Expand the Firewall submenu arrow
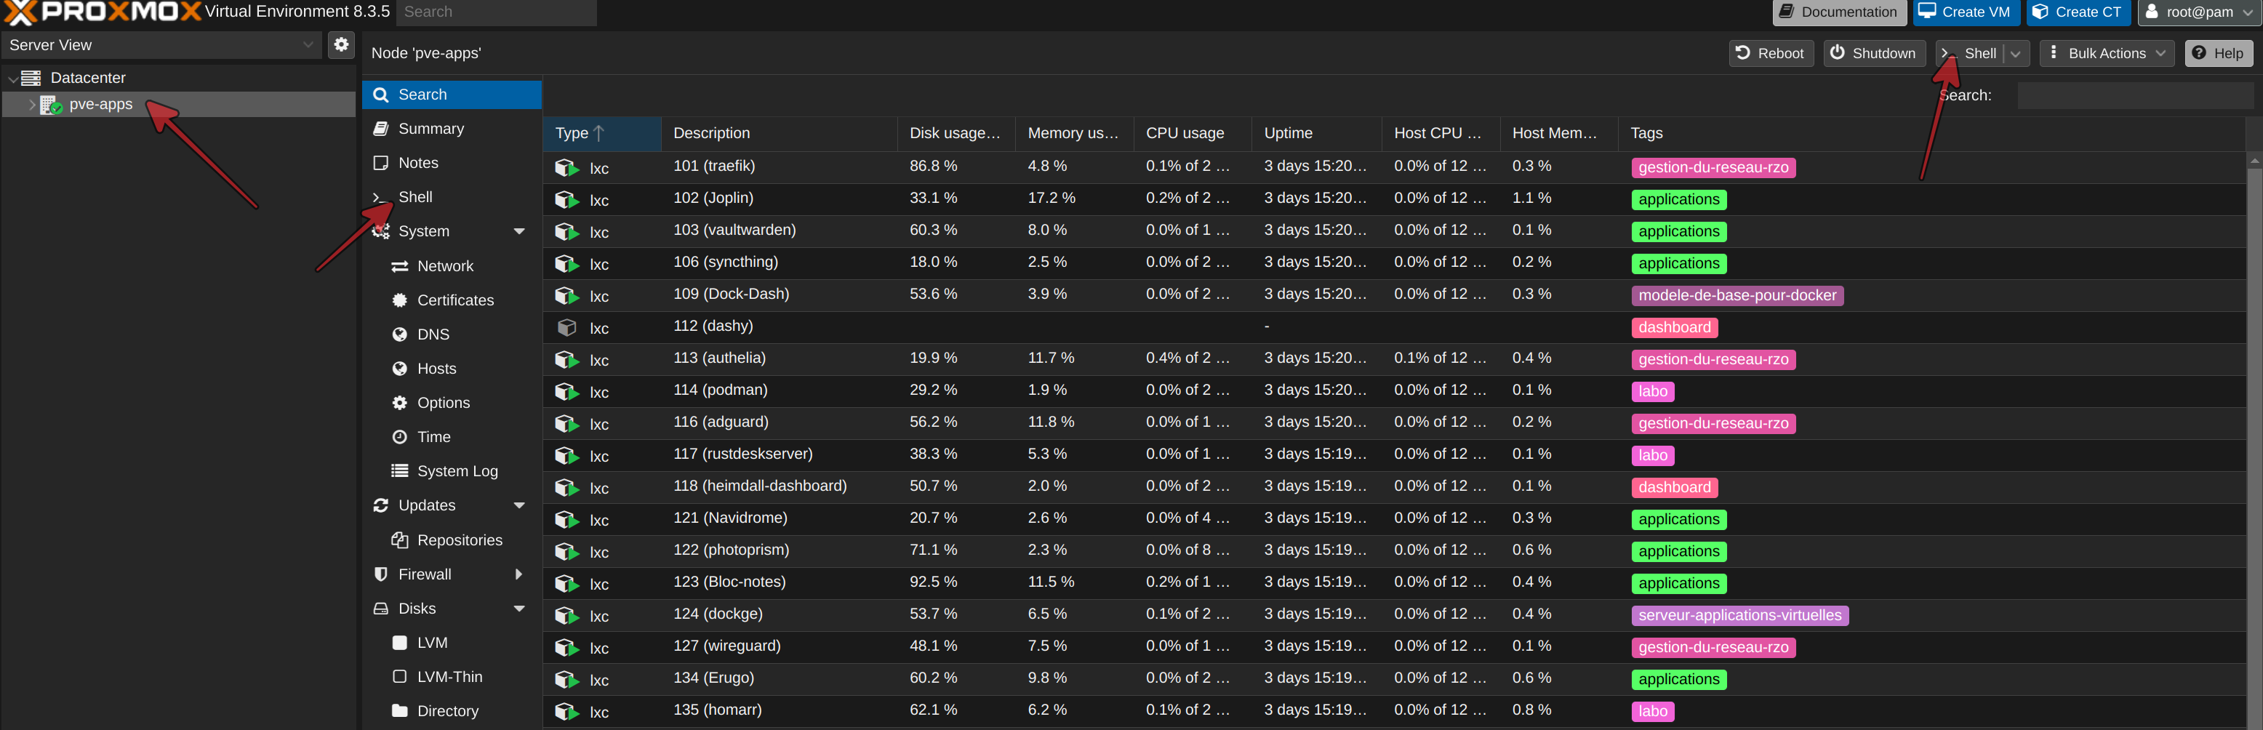2263x730 pixels. coord(518,574)
